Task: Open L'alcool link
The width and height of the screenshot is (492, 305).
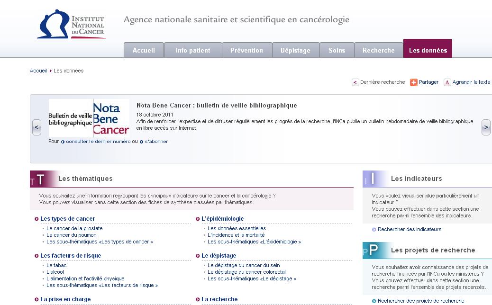Action: click(55, 272)
